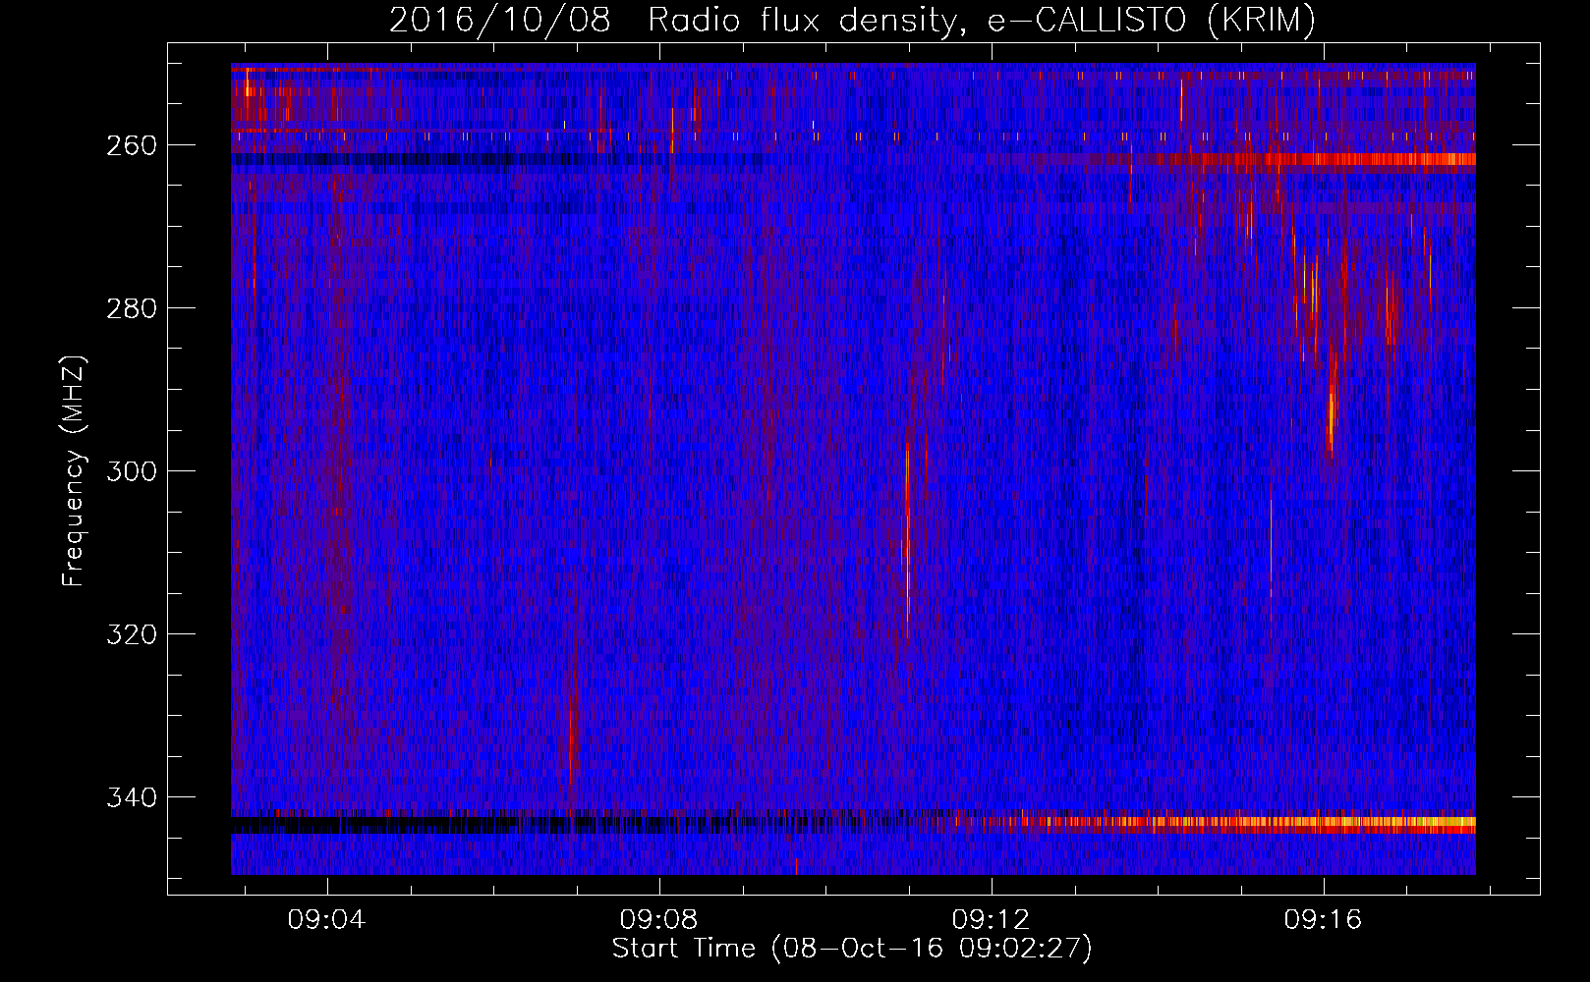Click the 280 frequency tick label
Image resolution: width=1590 pixels, height=982 pixels.
coord(131,308)
